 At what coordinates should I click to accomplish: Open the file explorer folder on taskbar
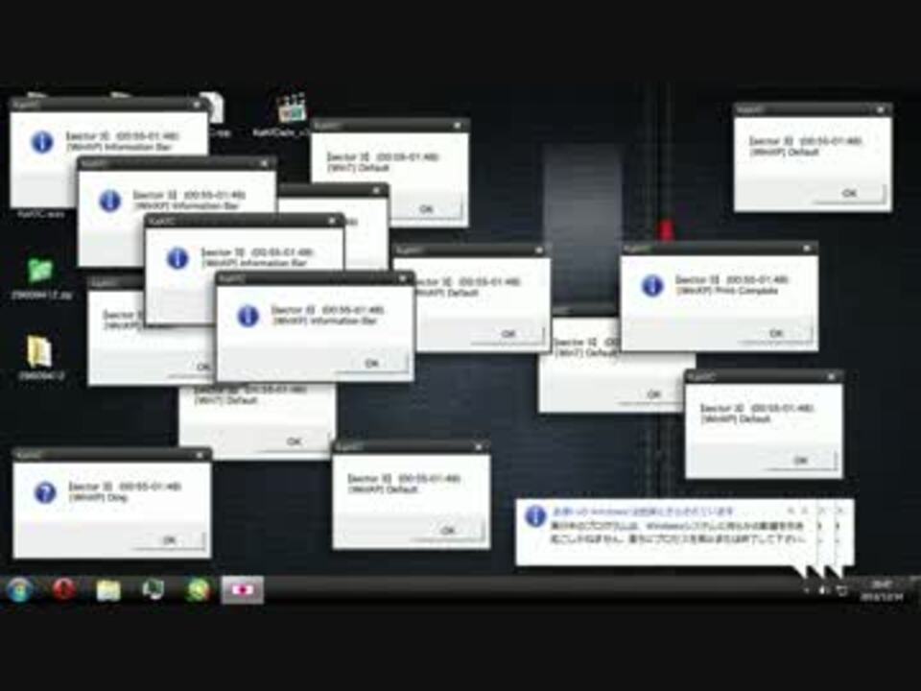pos(108,589)
